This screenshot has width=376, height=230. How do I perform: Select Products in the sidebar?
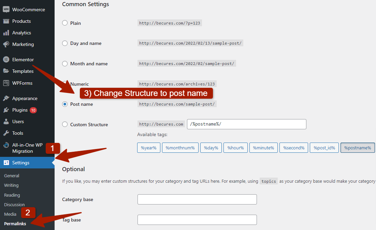(21, 21)
